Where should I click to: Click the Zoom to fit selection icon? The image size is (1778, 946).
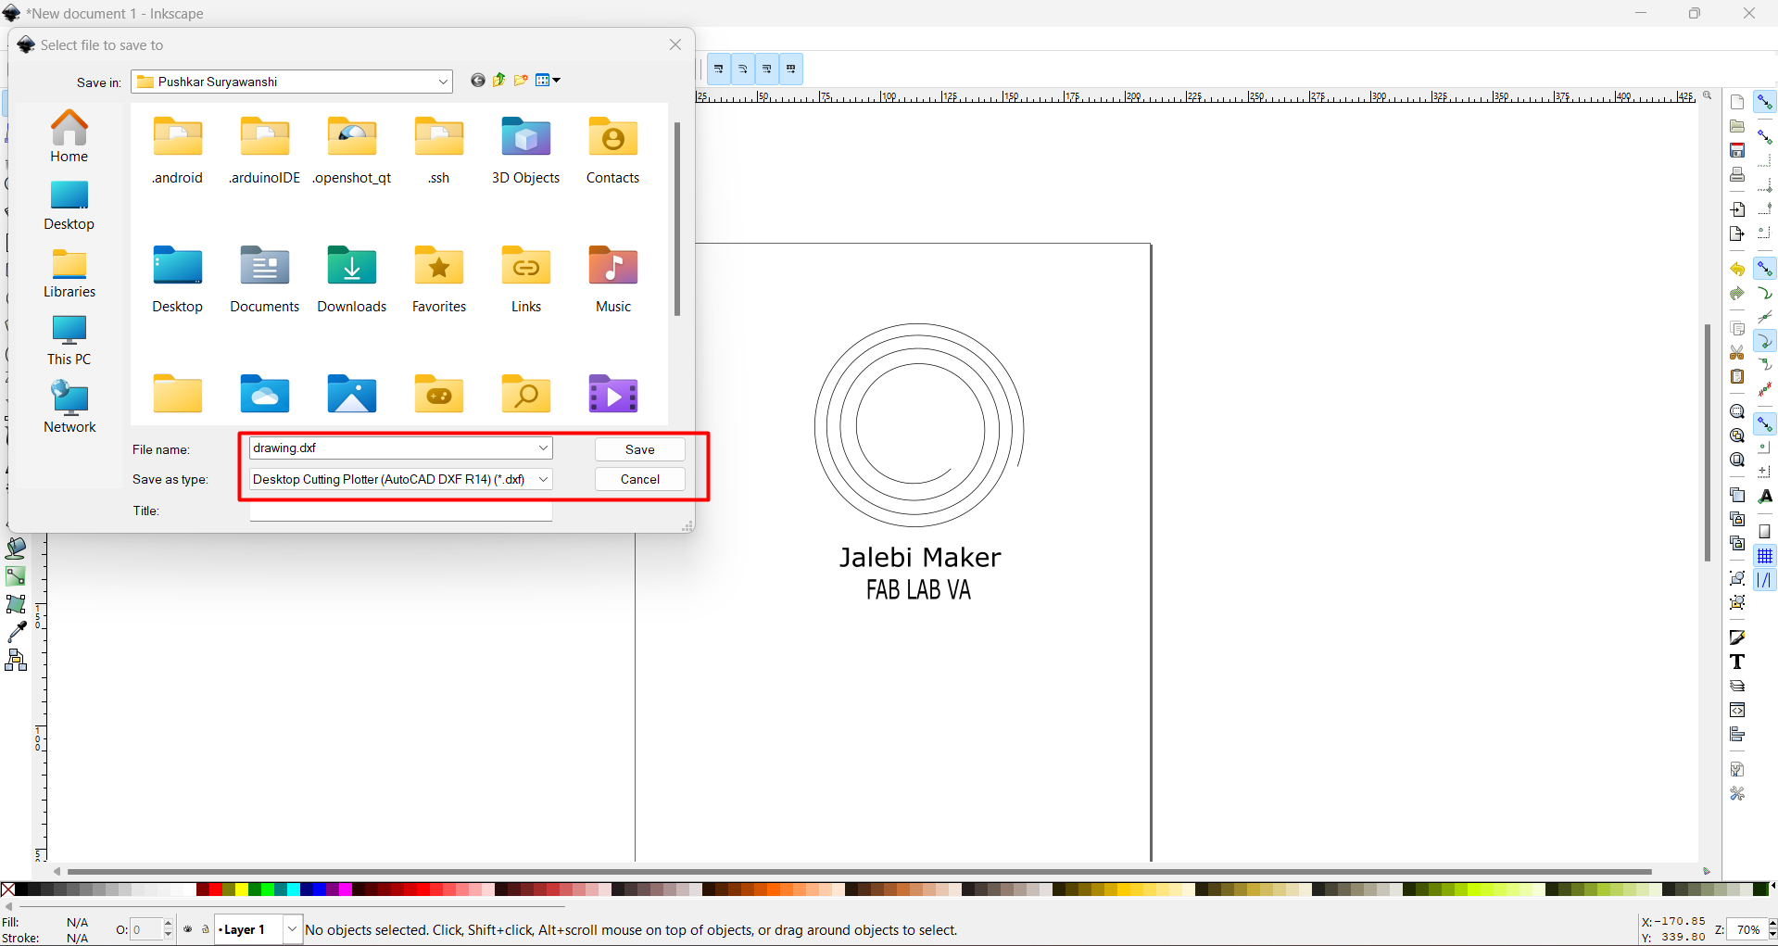coord(1737,411)
